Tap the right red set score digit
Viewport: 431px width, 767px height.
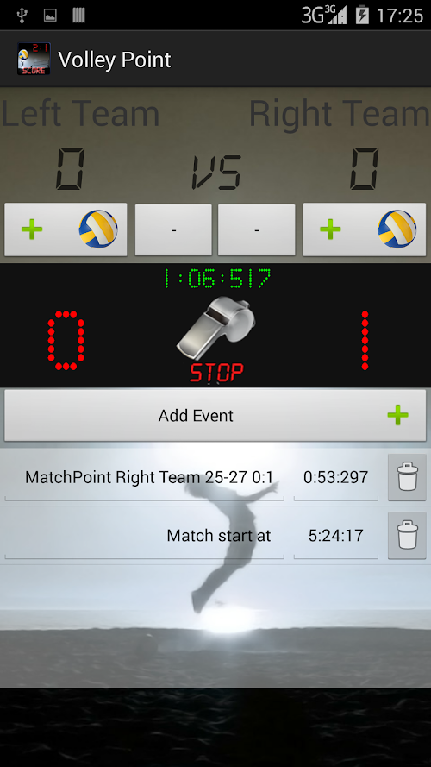tap(365, 340)
